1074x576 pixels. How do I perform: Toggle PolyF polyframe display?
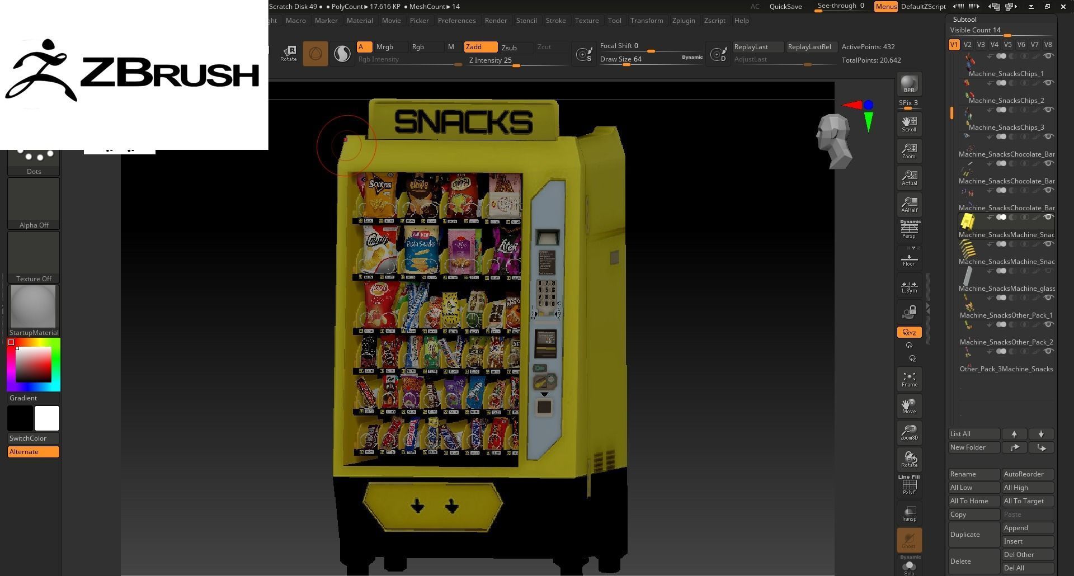909,485
